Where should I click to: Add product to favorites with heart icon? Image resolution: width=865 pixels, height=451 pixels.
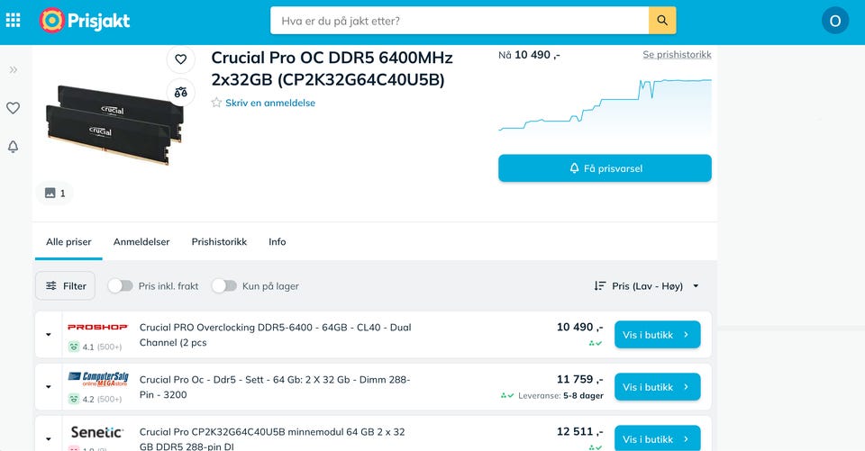(x=181, y=59)
